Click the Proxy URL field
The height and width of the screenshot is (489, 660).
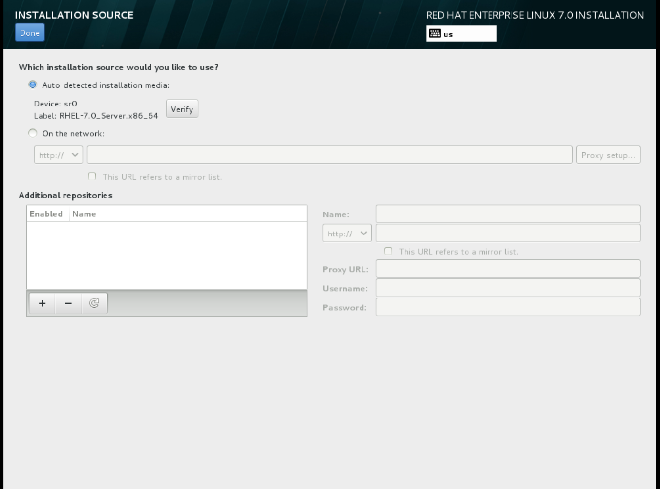pos(508,269)
